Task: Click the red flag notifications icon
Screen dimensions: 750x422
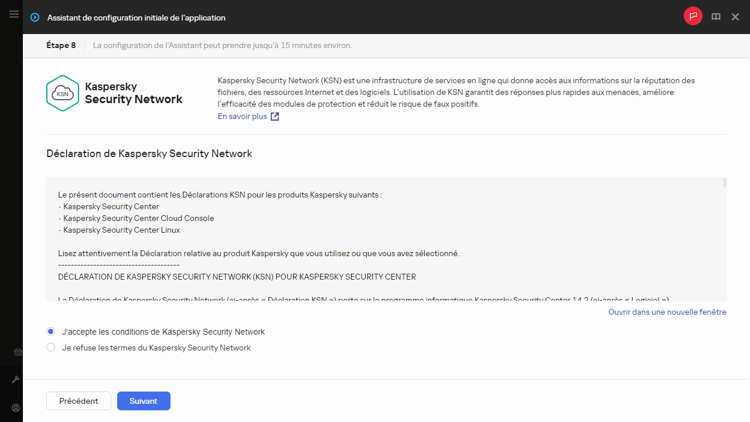Action: (693, 16)
